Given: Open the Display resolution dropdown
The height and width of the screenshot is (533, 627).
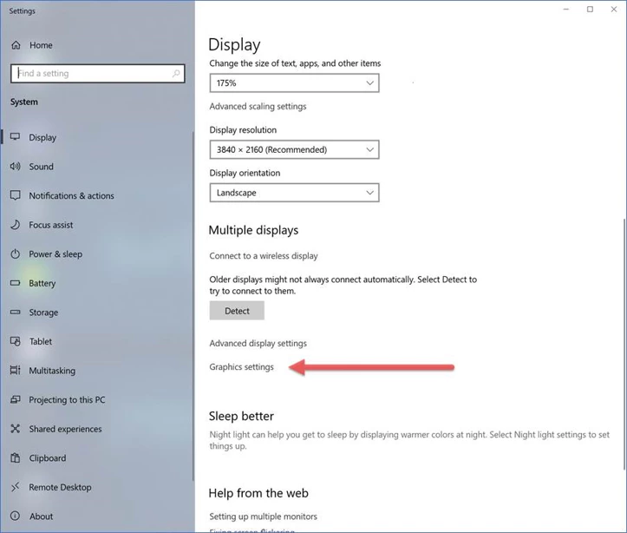Looking at the screenshot, I should tap(294, 149).
